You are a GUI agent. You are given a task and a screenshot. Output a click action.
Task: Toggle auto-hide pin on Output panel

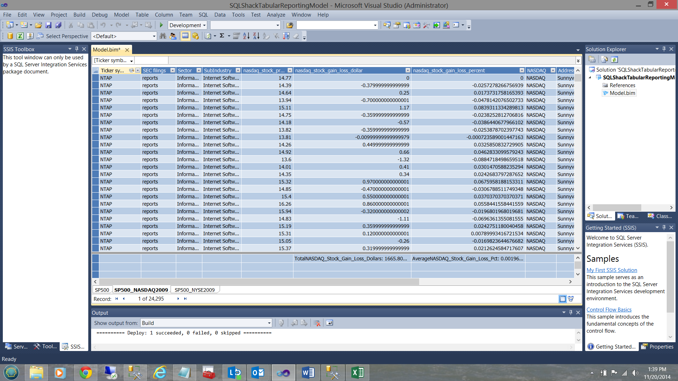coord(571,313)
